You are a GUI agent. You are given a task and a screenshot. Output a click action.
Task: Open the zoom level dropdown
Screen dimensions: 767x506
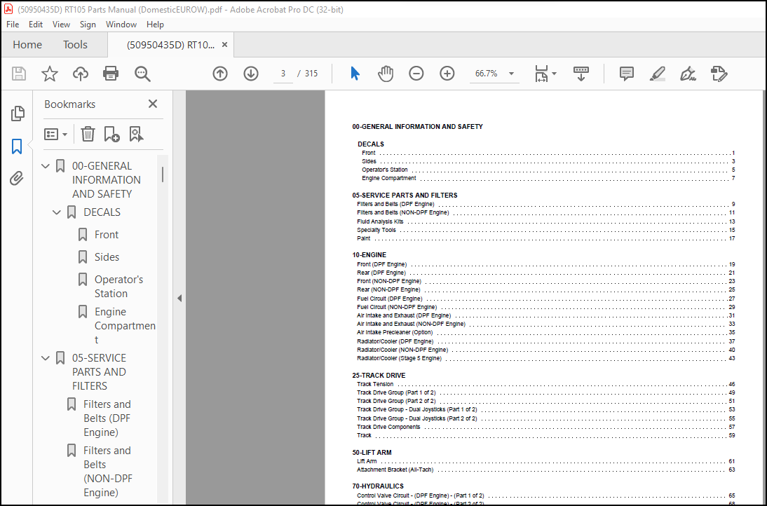pyautogui.click(x=511, y=74)
